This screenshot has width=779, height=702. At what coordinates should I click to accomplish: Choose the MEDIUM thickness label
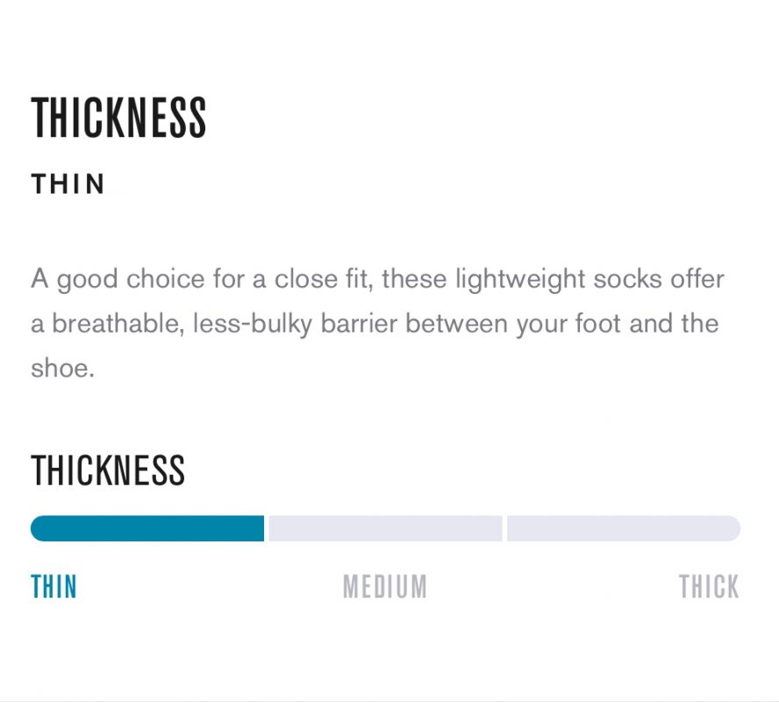tap(384, 586)
